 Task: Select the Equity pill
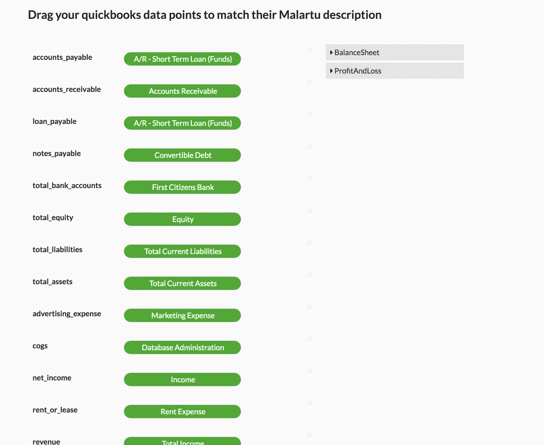point(182,219)
